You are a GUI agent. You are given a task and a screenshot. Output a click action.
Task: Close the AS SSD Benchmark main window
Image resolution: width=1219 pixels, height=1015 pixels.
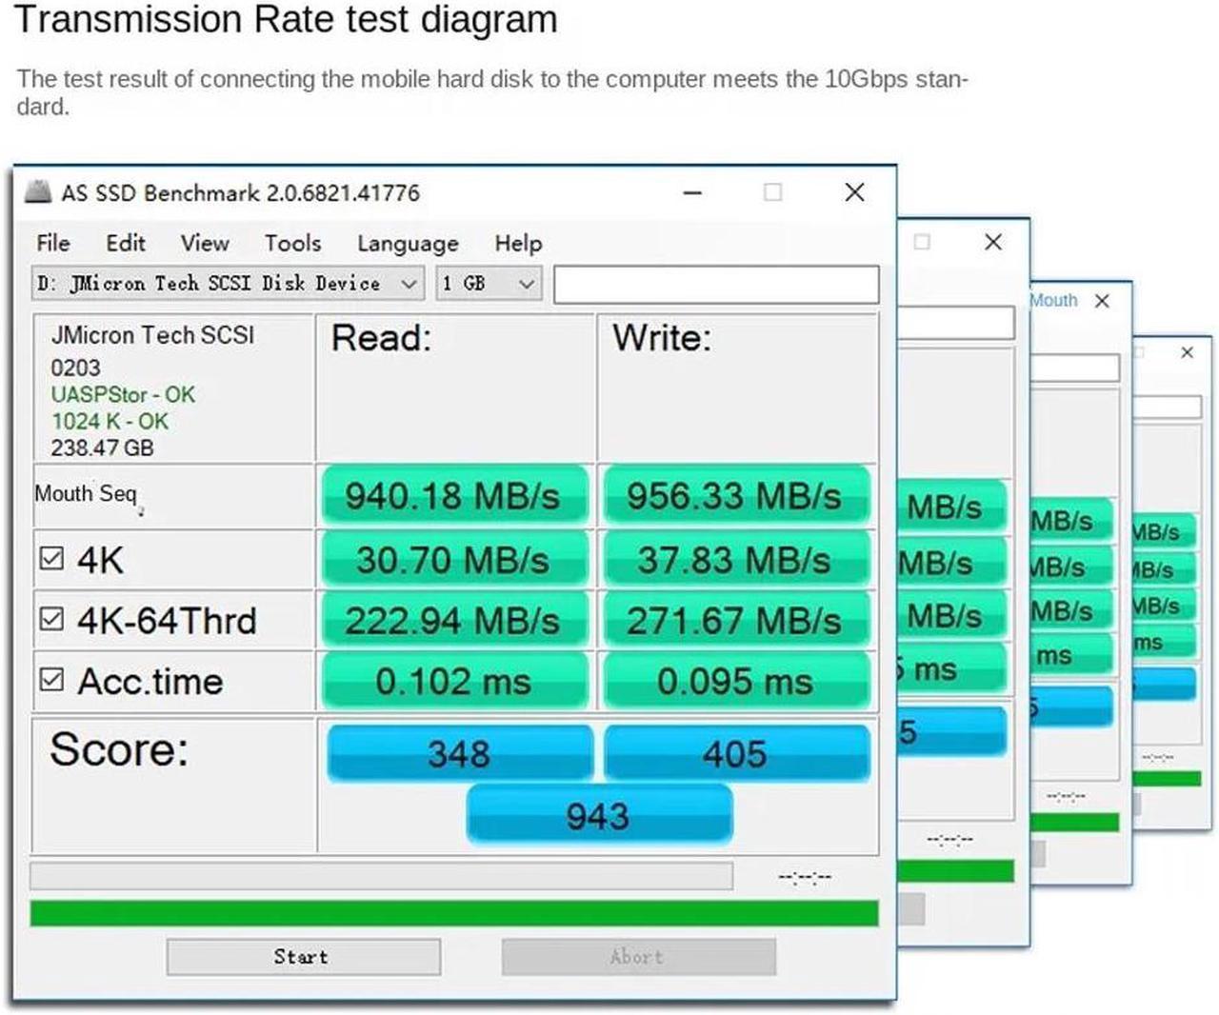(x=854, y=192)
